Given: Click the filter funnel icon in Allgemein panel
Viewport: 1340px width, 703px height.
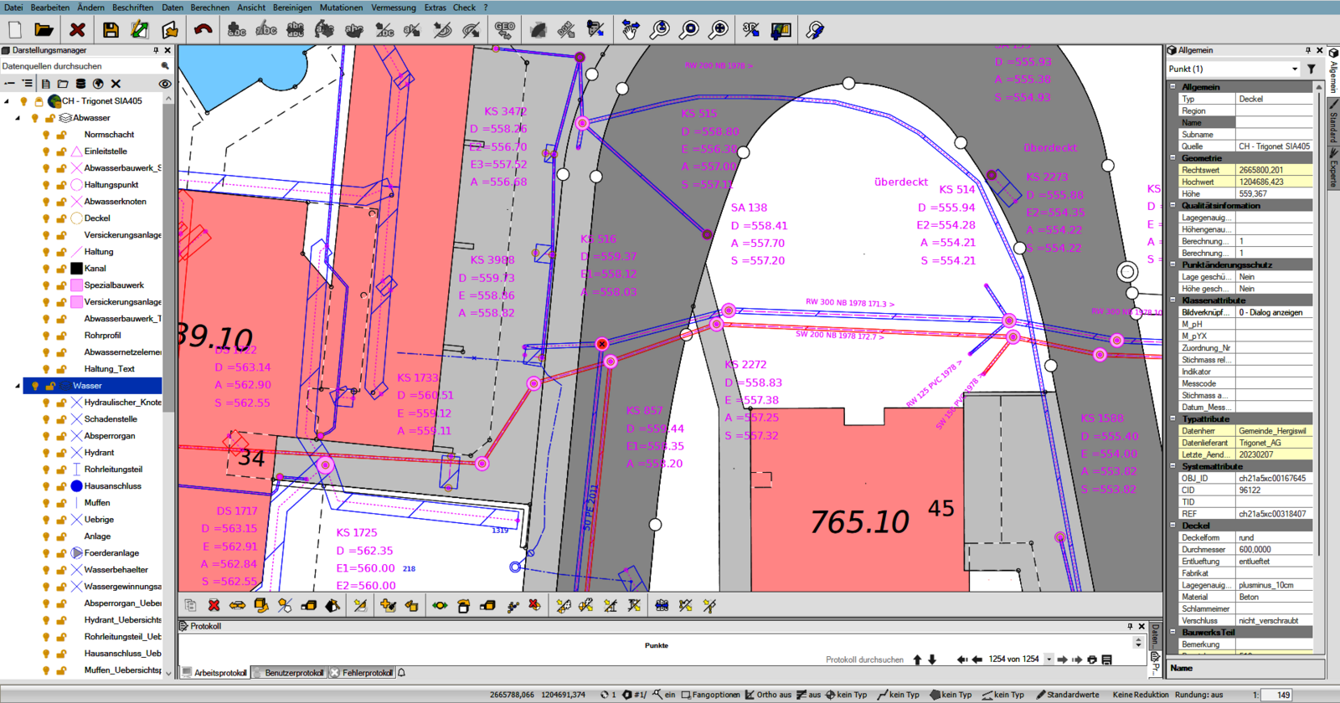Looking at the screenshot, I should point(1312,69).
